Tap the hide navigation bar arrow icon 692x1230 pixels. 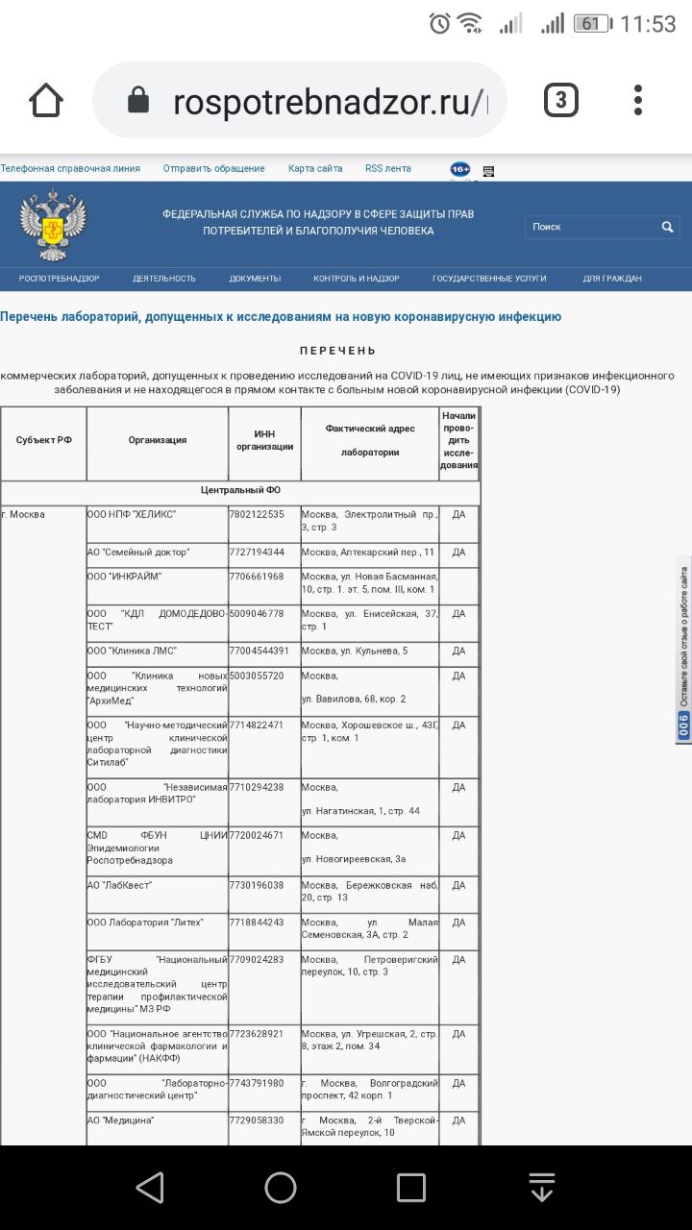click(542, 1188)
